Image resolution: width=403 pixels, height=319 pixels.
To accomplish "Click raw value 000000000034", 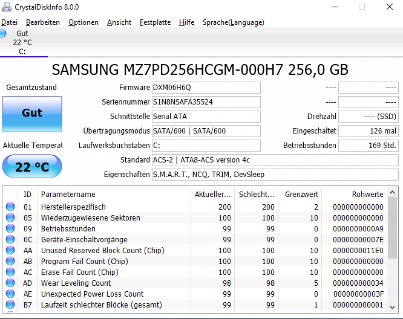I will pos(358,283).
